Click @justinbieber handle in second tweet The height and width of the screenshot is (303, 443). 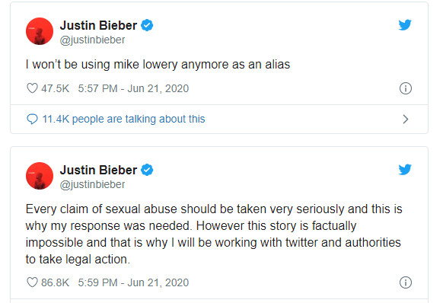point(92,184)
